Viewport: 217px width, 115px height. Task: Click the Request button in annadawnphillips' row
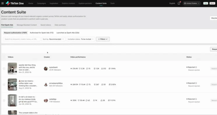(214, 85)
